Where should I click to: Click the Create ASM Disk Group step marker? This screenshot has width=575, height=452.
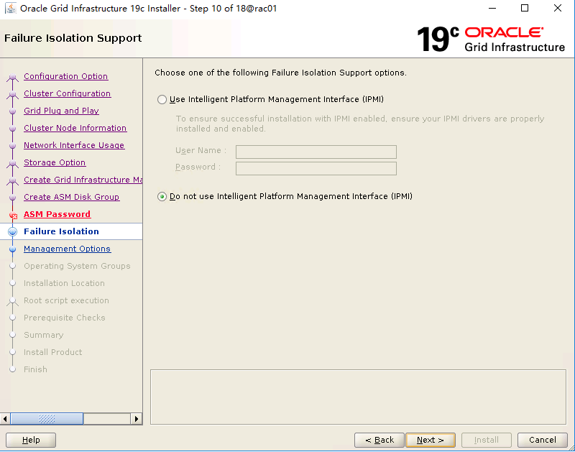[12, 197]
